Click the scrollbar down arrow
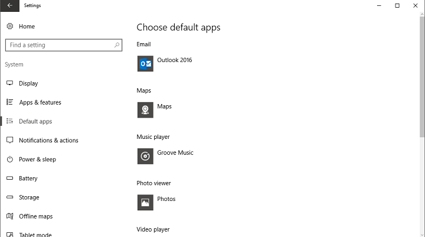Screen dimensions: 425x237 (422, 235)
